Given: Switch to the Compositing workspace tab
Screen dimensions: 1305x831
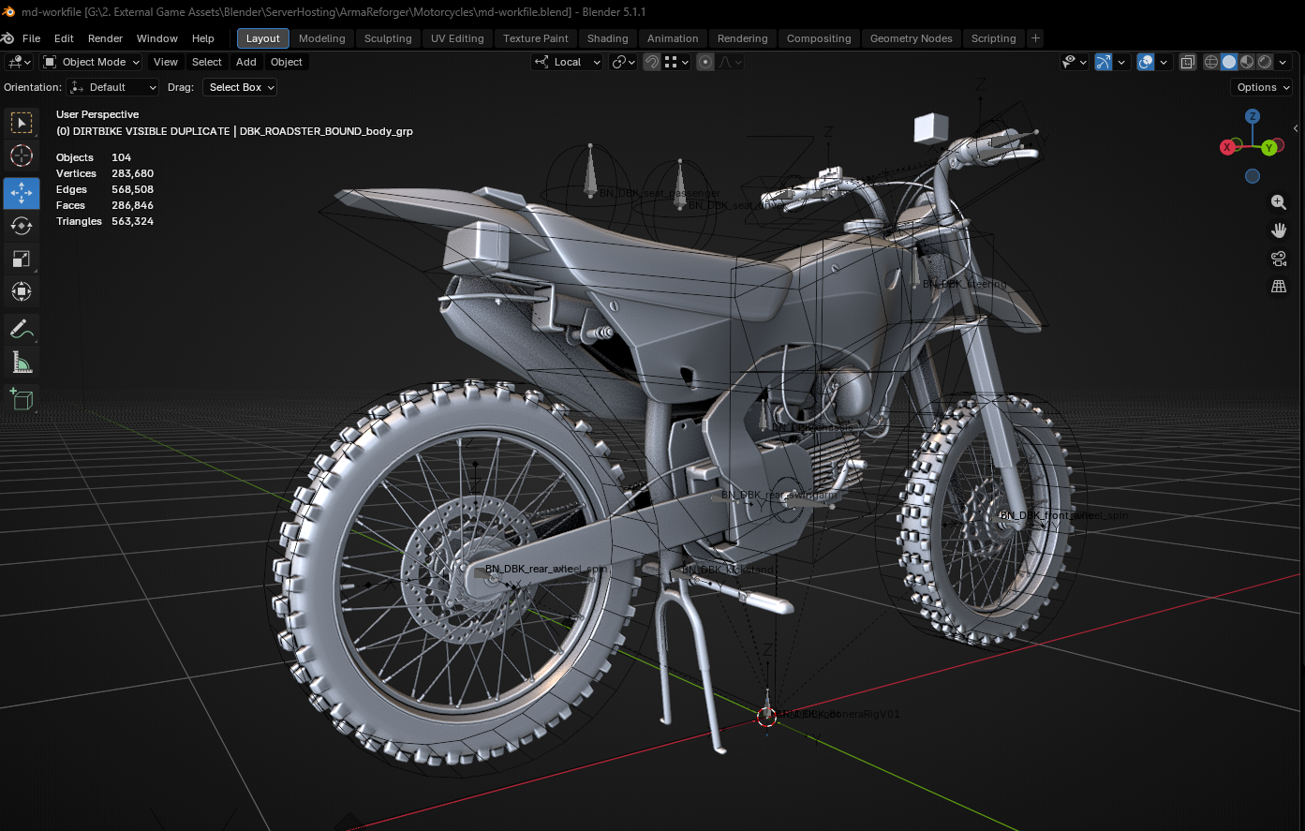Looking at the screenshot, I should click(x=819, y=38).
